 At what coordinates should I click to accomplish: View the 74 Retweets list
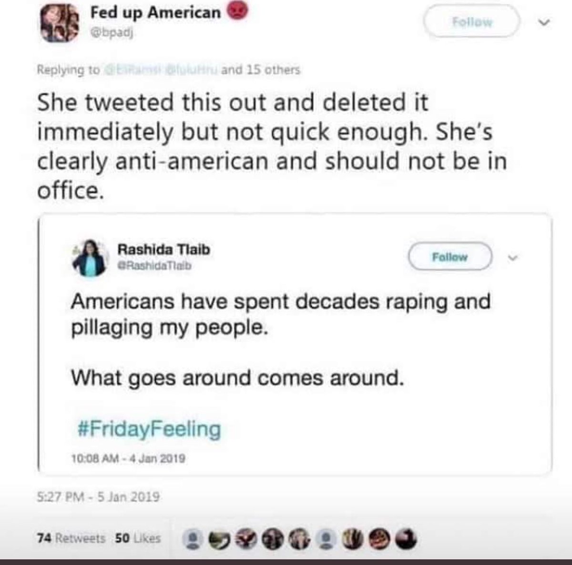71,538
